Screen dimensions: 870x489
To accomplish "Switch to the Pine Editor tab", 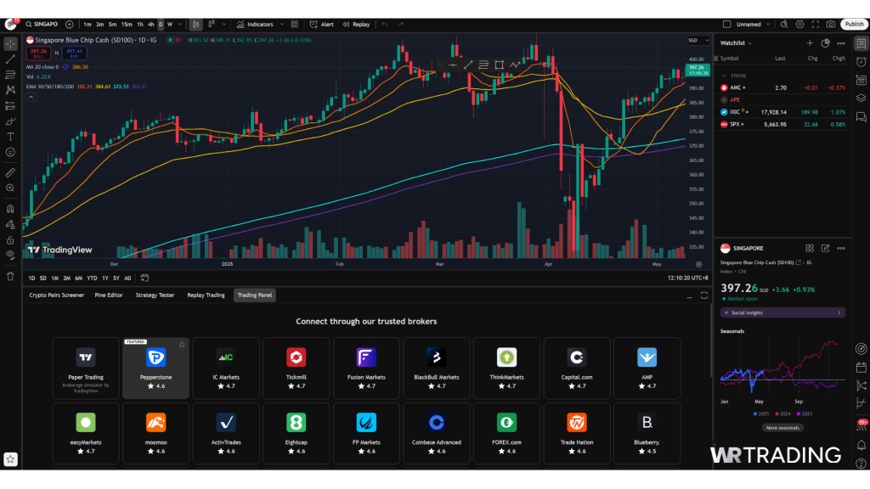I will (x=109, y=295).
